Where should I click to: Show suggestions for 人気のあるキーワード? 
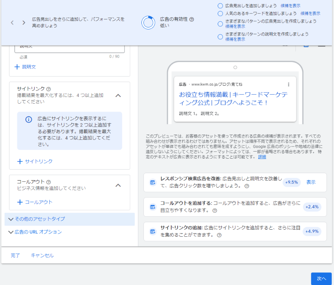[310, 13]
